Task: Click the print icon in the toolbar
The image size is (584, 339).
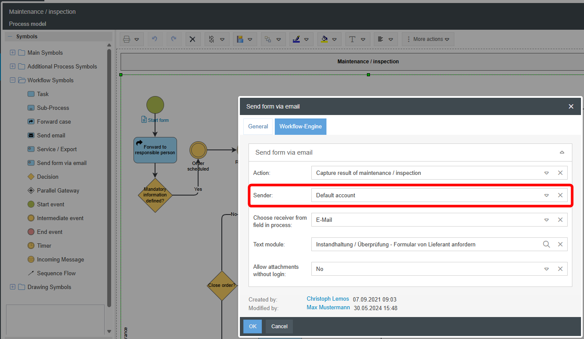Action: [127, 39]
